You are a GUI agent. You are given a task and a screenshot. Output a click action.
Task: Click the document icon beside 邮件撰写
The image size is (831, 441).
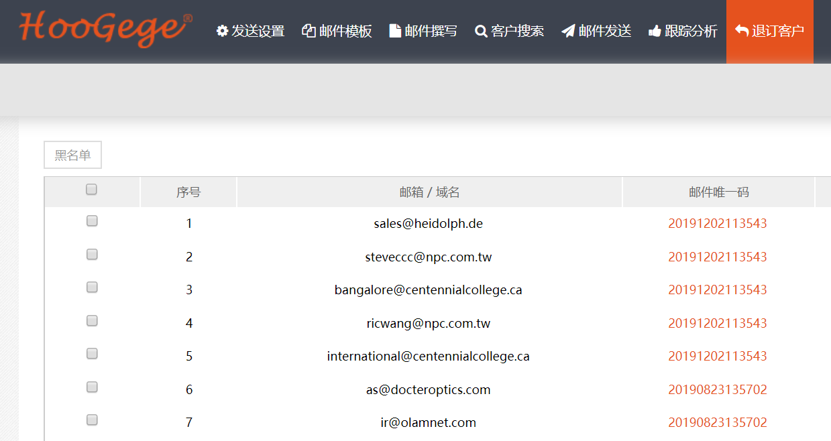tap(395, 31)
